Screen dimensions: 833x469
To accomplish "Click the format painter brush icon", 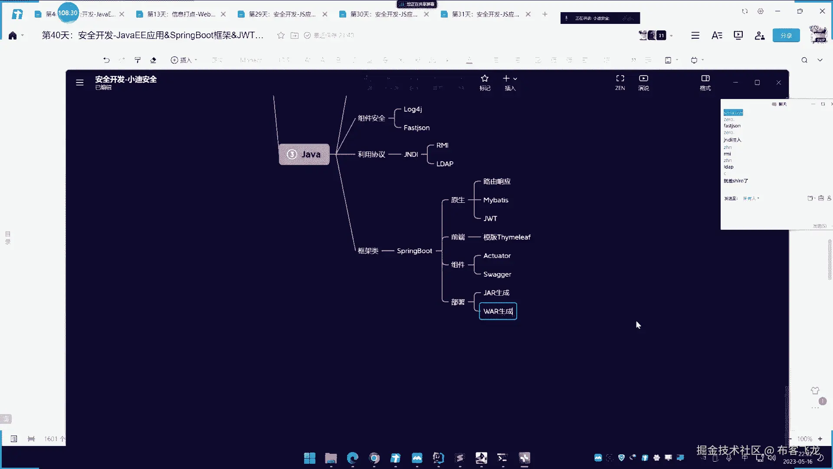I will coord(138,60).
